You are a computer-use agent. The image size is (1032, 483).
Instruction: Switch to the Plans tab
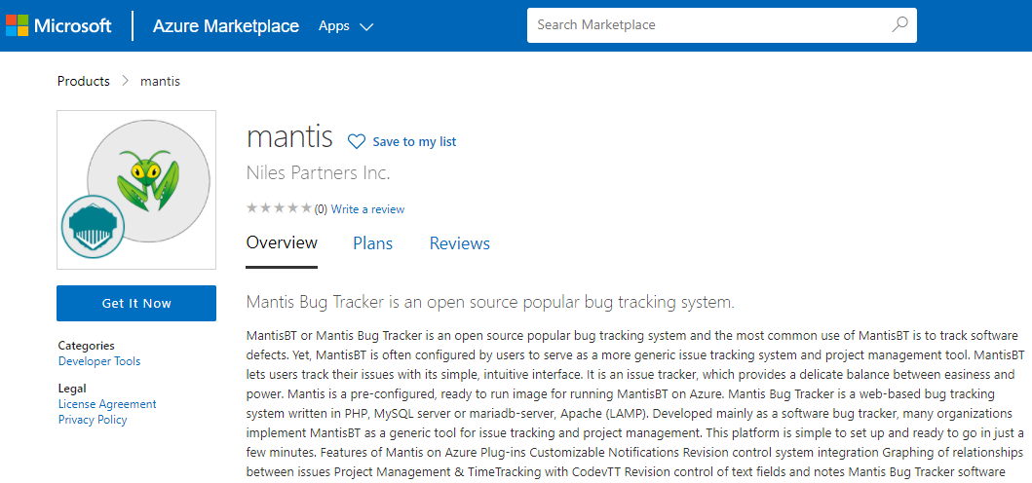(372, 243)
